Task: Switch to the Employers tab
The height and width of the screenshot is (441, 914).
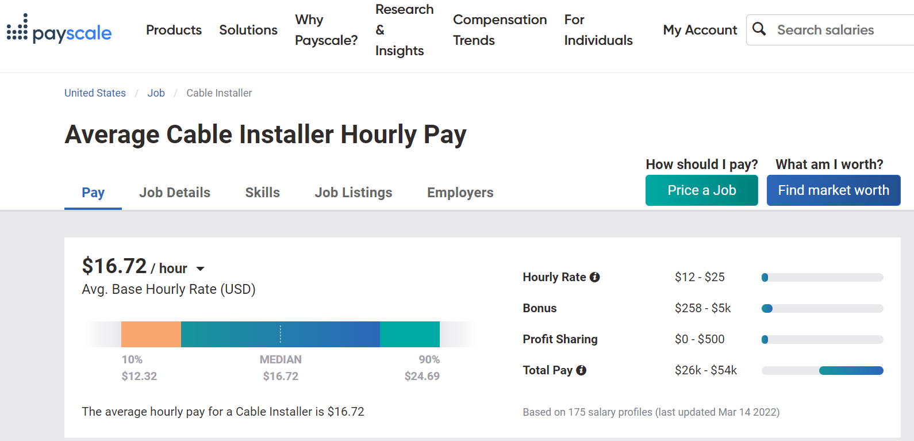Action: coord(460,193)
